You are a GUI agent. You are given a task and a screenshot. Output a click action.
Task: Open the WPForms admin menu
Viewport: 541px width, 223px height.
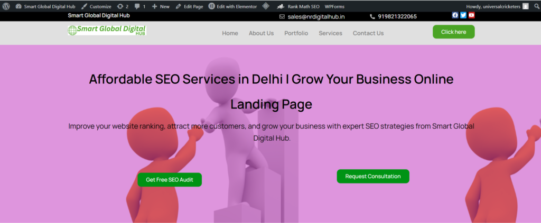point(334,6)
